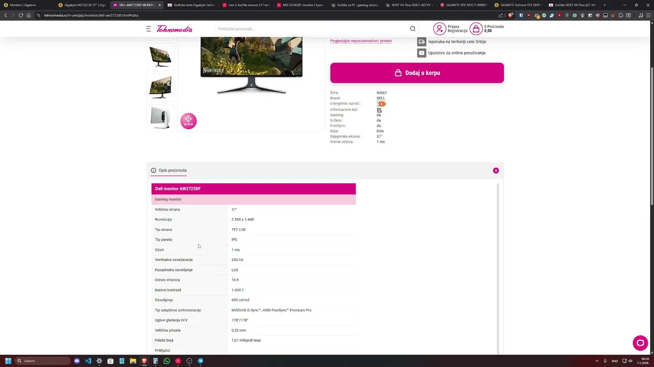Open File Explorer from the taskbar

133,361
